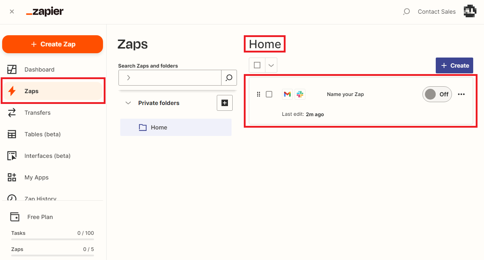Click the Zapier logo
484x260 pixels.
click(45, 12)
